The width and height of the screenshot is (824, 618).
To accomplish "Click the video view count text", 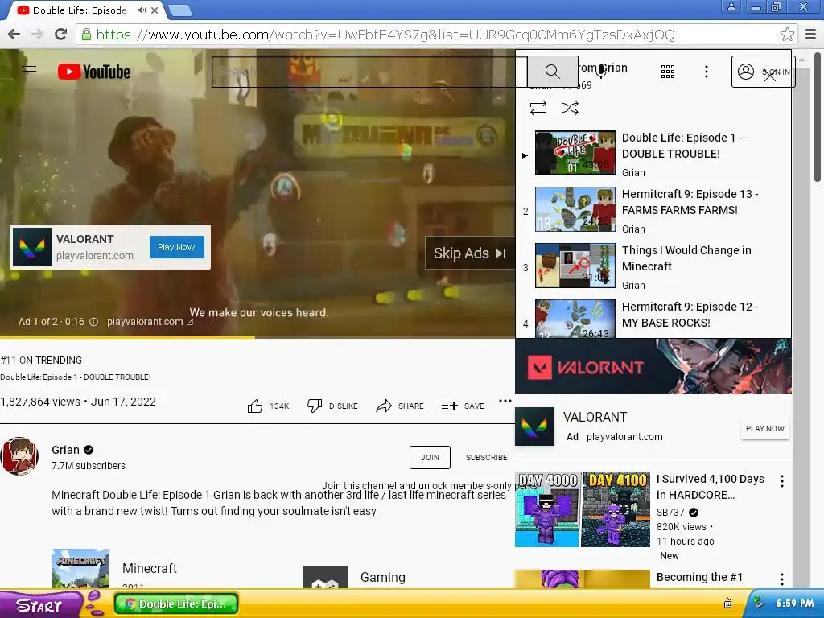I will 40,402.
